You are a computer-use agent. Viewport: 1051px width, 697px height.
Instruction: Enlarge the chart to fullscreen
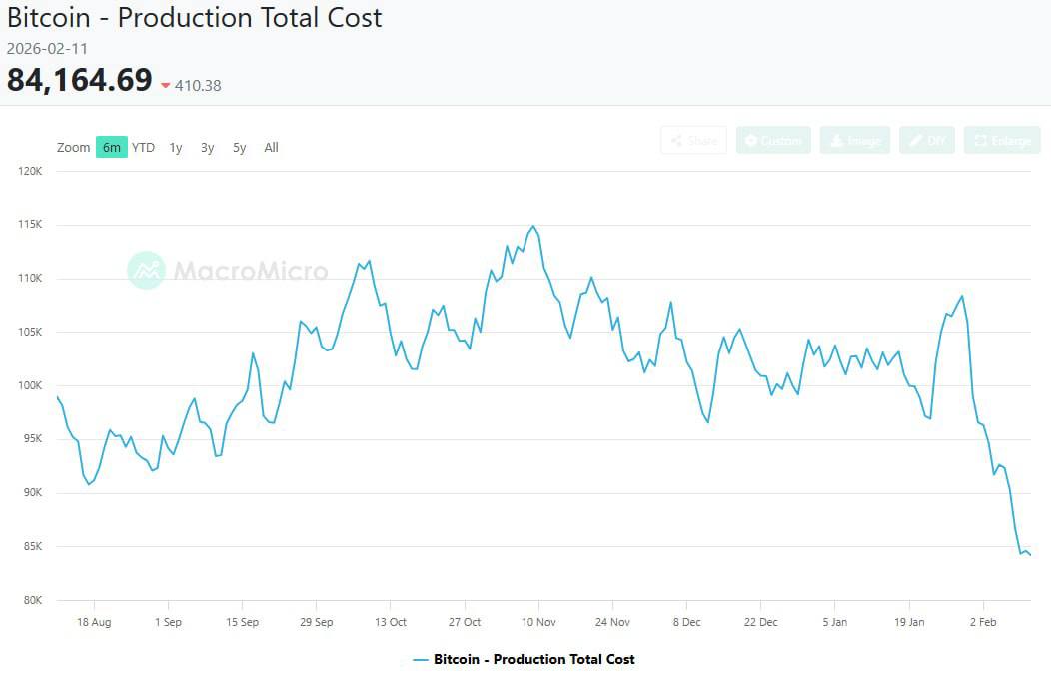(x=1002, y=141)
